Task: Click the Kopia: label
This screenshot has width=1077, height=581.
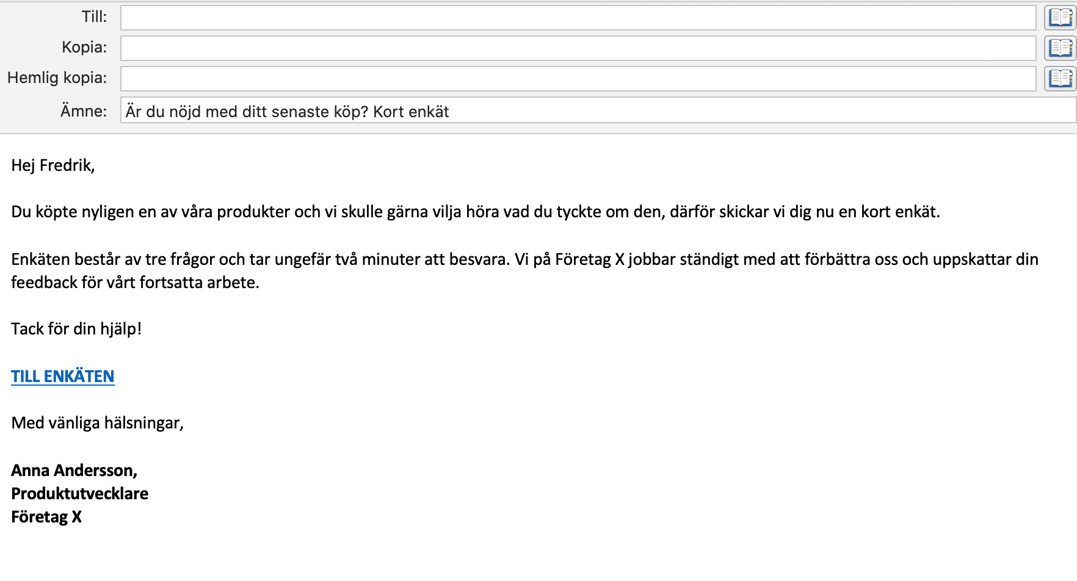Action: 84,47
